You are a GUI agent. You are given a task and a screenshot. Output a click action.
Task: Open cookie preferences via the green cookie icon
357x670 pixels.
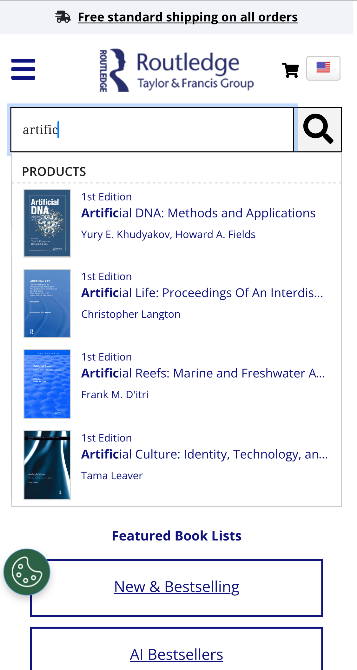[x=26, y=572]
